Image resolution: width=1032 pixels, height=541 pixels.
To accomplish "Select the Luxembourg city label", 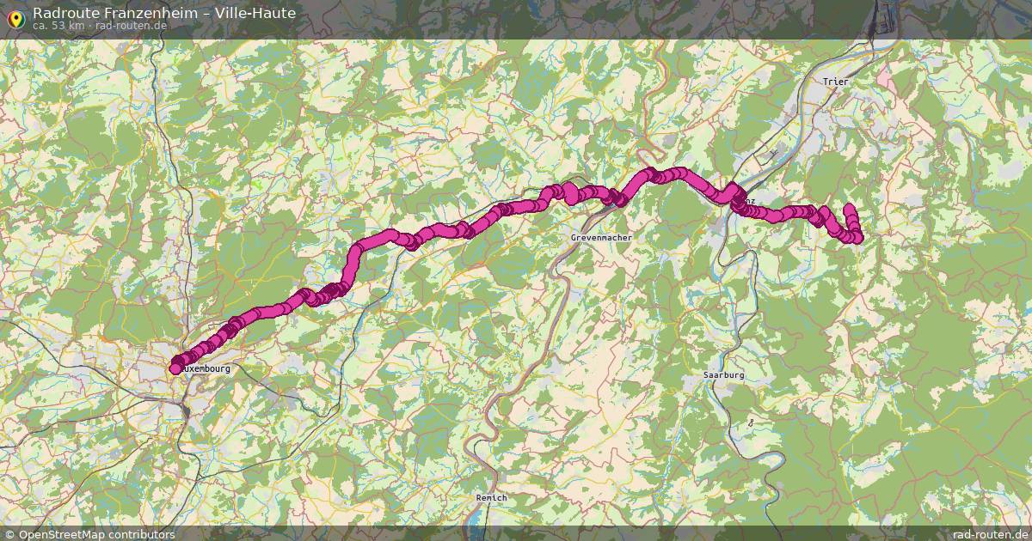I will coord(206,368).
